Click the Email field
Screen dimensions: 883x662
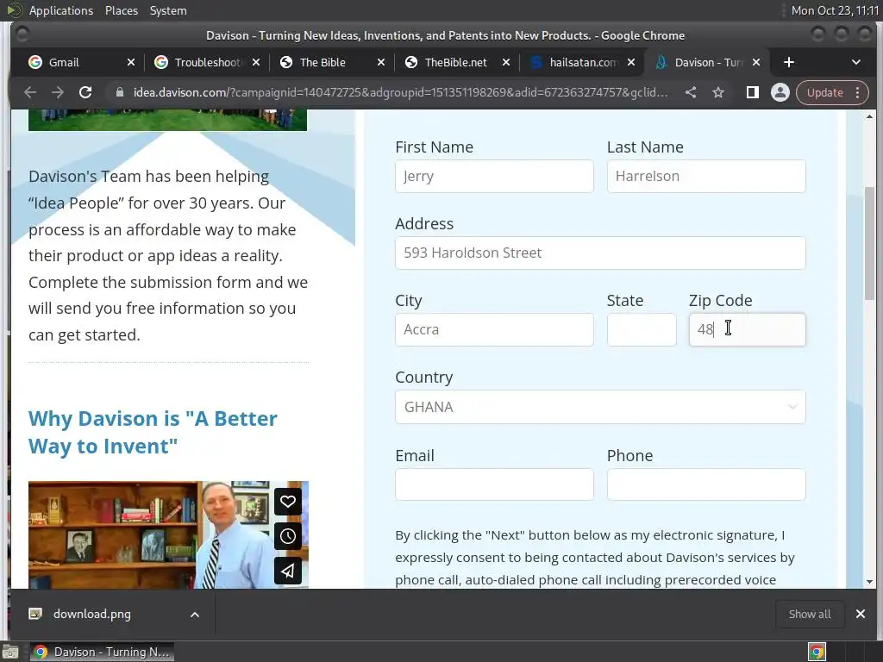point(494,484)
